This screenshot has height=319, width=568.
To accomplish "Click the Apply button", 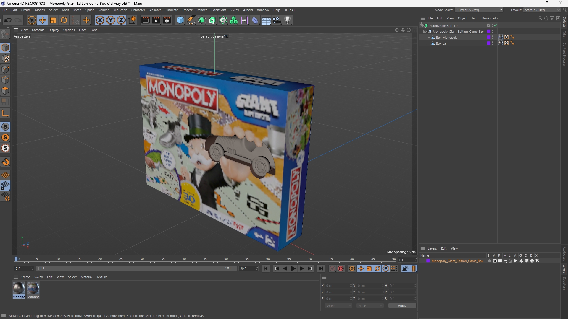I will coord(402,306).
